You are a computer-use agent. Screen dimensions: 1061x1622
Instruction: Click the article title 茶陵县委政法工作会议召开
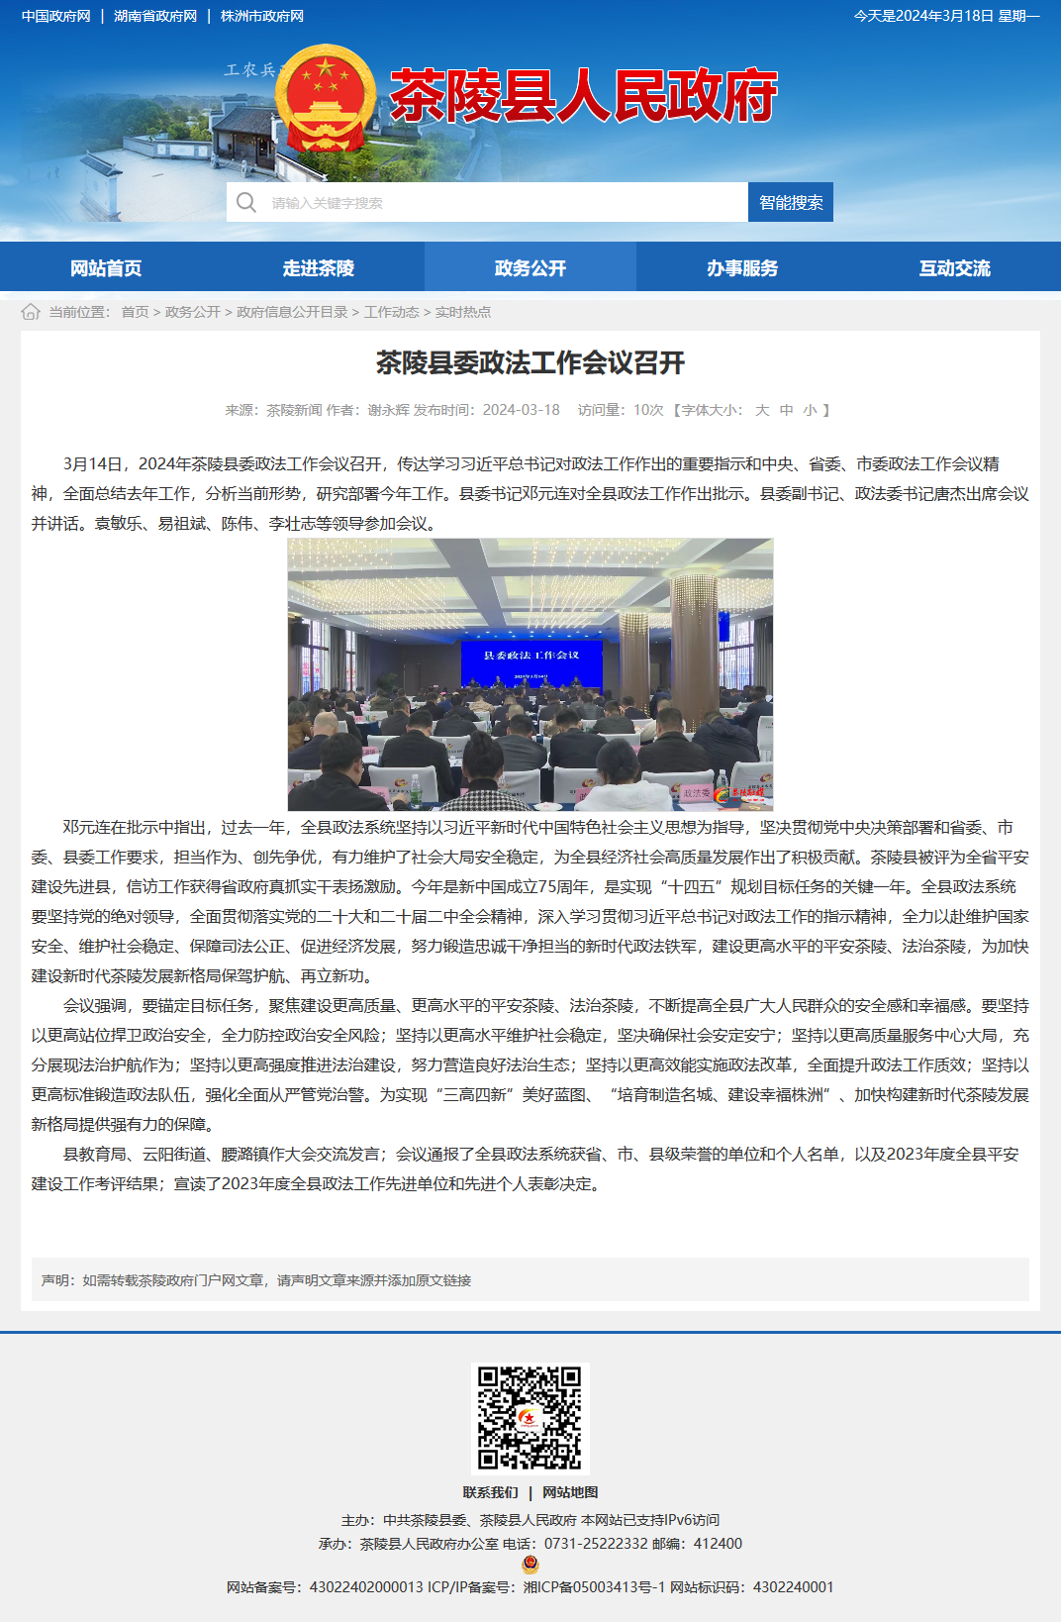pyautogui.click(x=530, y=362)
